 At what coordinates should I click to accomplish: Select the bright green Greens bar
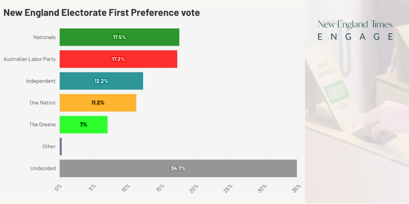tap(84, 124)
